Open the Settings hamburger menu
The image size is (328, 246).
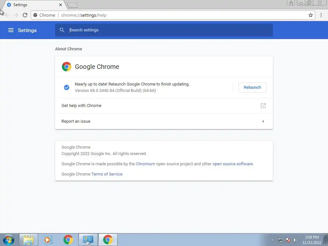tap(11, 30)
